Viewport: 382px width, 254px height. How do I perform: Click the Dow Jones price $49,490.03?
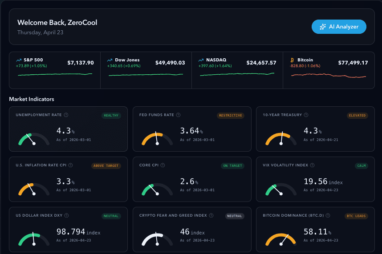170,63
